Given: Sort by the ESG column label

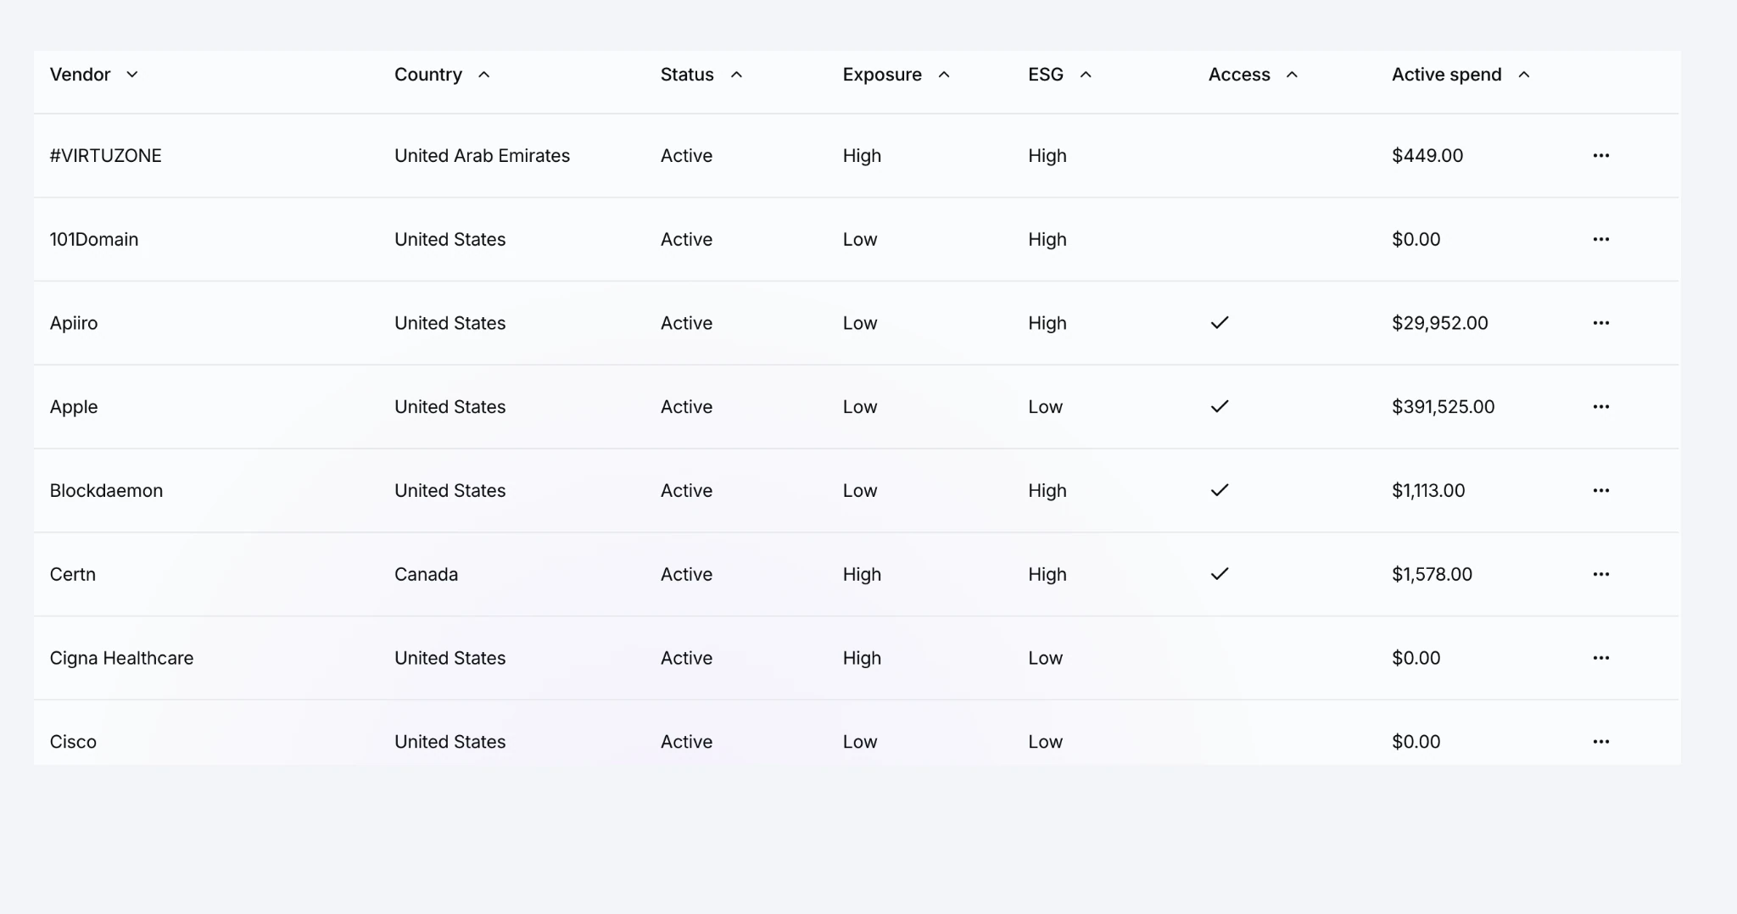Looking at the screenshot, I should click(1046, 75).
